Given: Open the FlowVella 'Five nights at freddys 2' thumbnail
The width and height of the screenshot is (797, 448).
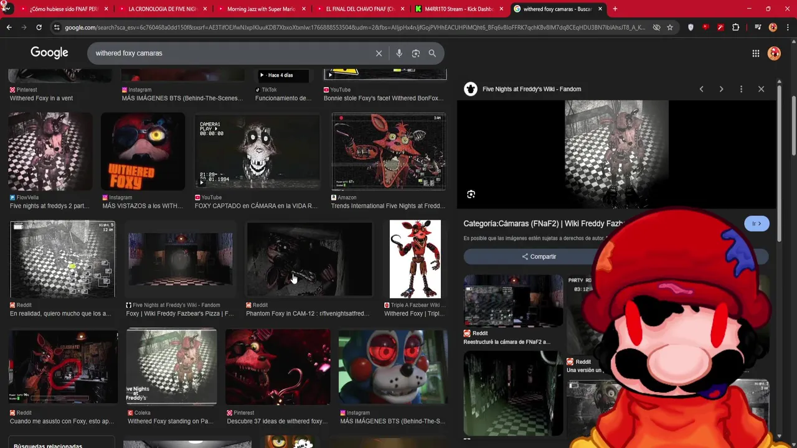Looking at the screenshot, I should tap(50, 151).
